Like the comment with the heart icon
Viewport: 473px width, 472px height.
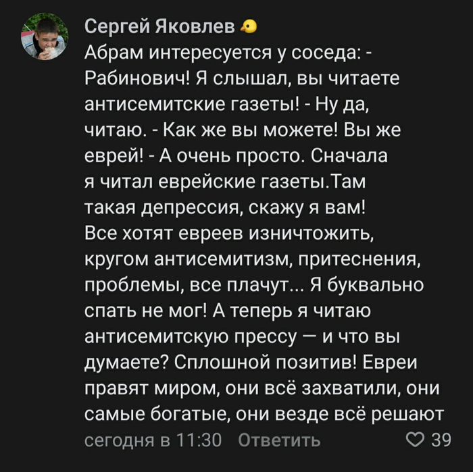click(412, 440)
